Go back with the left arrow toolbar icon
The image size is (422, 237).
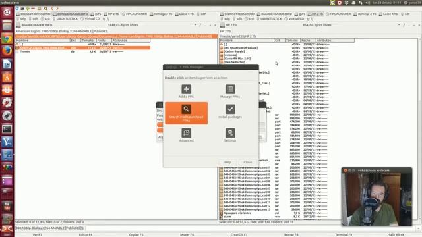(52, 9)
